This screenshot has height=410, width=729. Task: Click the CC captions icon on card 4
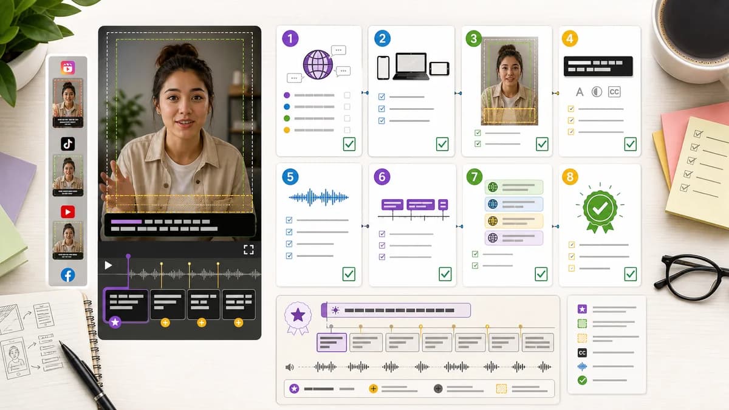tap(614, 92)
